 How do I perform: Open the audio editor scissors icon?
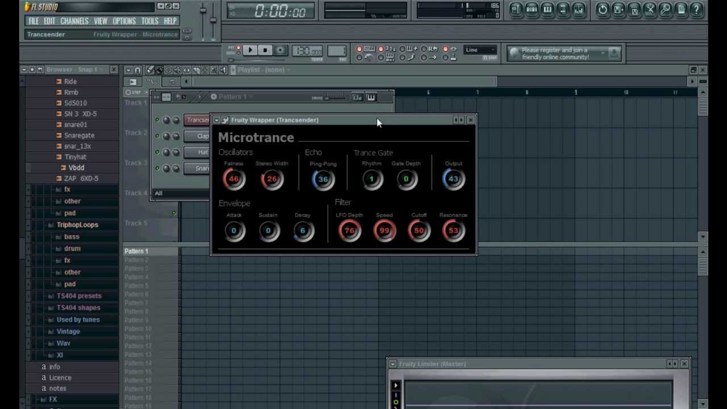pos(650,9)
